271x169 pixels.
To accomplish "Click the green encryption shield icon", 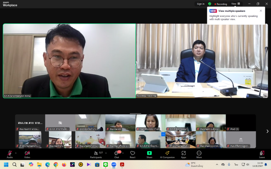I will 210,4.
